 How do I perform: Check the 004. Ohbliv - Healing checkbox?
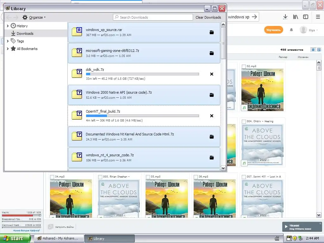(244, 121)
